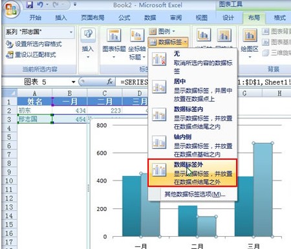Choose 数据标签内 inside end option
The image size is (291, 249).
pyautogui.click(x=192, y=118)
